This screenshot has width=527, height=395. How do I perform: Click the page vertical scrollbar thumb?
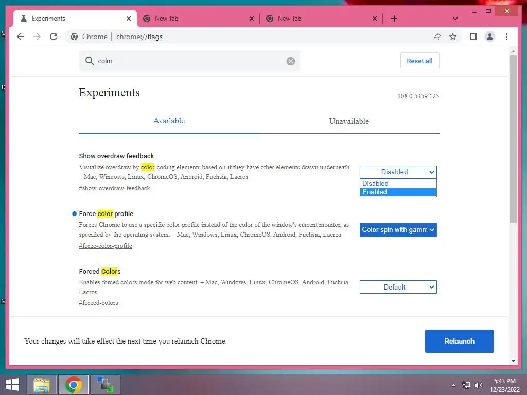(513, 139)
